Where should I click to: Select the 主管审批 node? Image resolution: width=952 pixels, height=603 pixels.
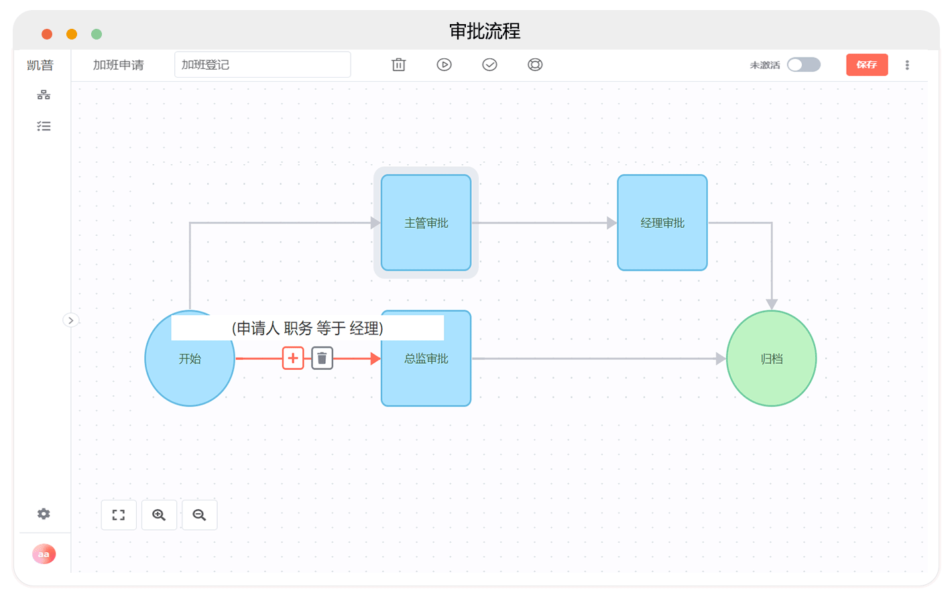click(x=426, y=222)
